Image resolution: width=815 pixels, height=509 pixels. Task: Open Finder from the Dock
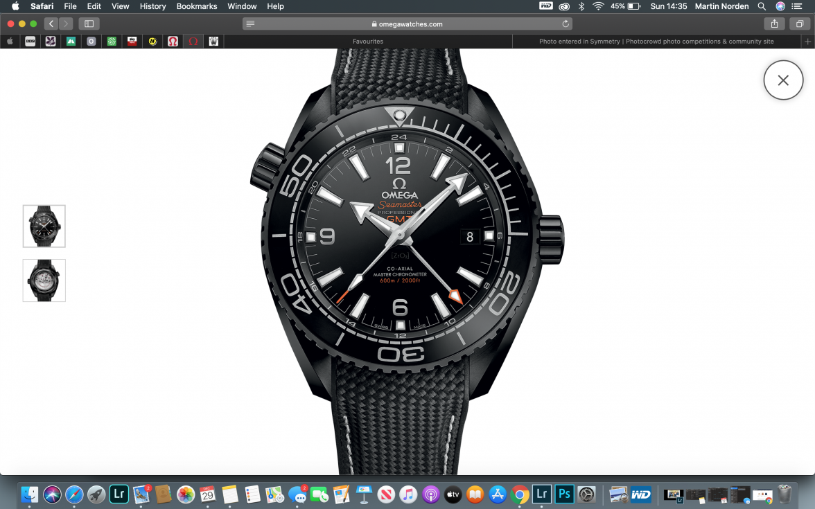(30, 494)
